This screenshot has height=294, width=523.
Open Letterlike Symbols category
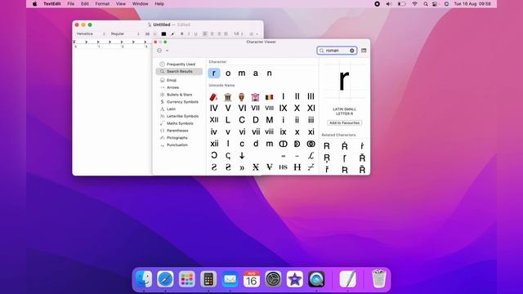179,116
